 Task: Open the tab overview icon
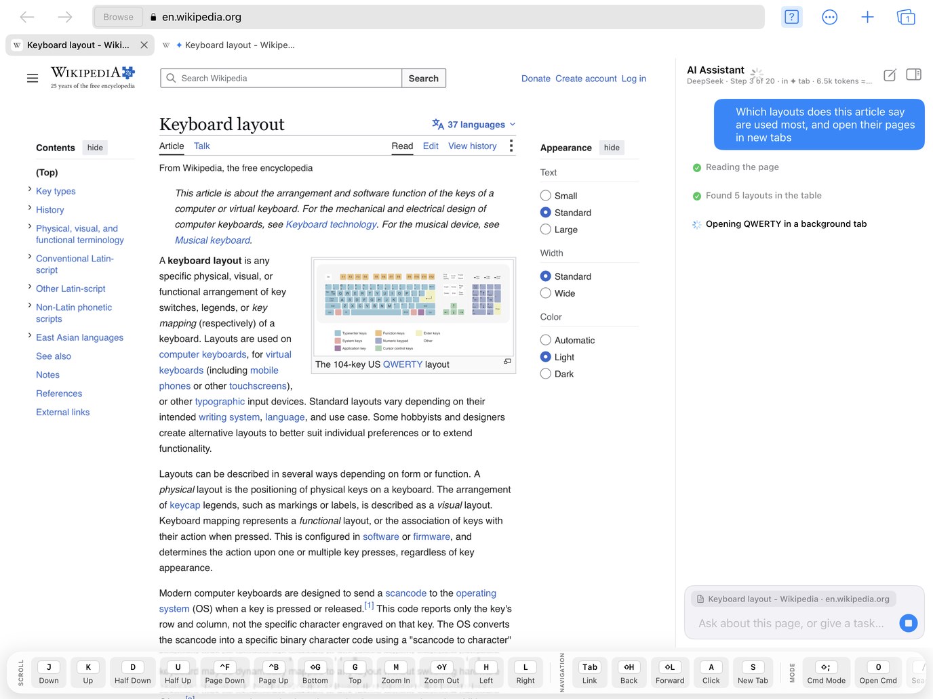[x=906, y=17]
